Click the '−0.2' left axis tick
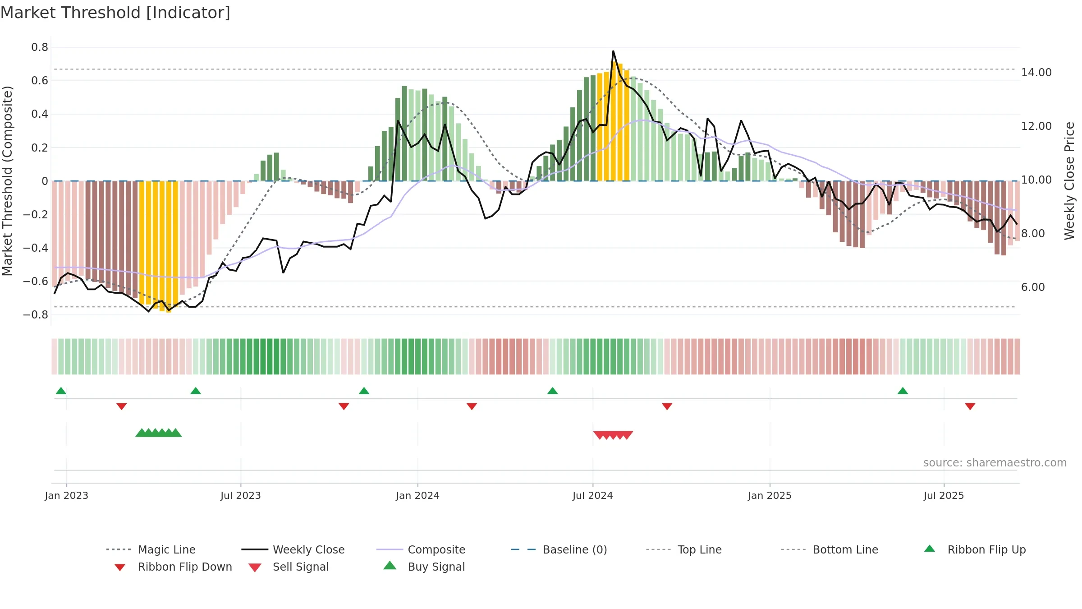The image size is (1082, 609). click(x=36, y=214)
